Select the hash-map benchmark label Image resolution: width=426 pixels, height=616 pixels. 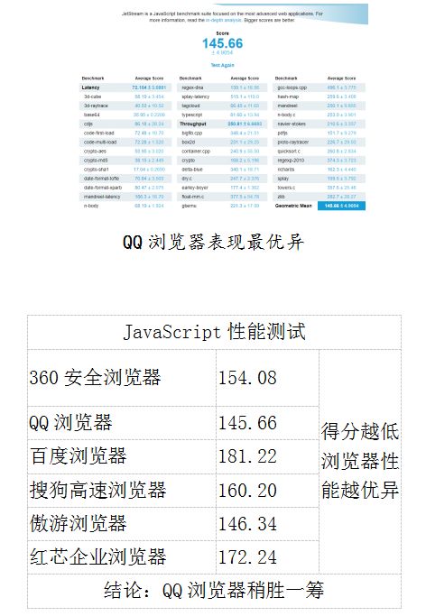pos(288,97)
